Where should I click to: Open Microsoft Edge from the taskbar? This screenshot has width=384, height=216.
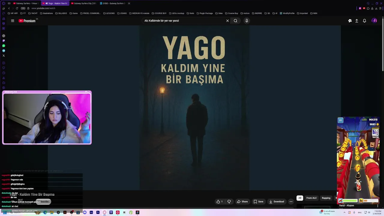(45, 212)
